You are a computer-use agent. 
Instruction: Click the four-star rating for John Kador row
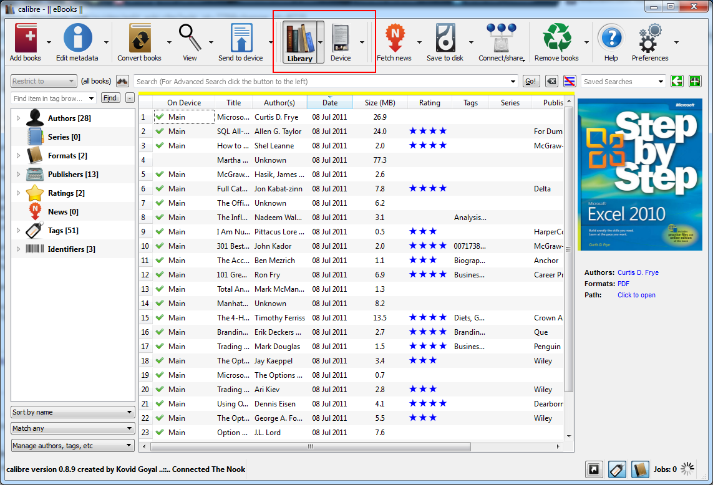tap(428, 246)
